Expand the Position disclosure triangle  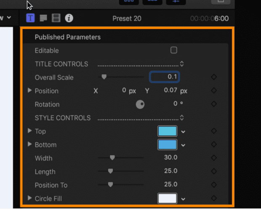pos(29,90)
